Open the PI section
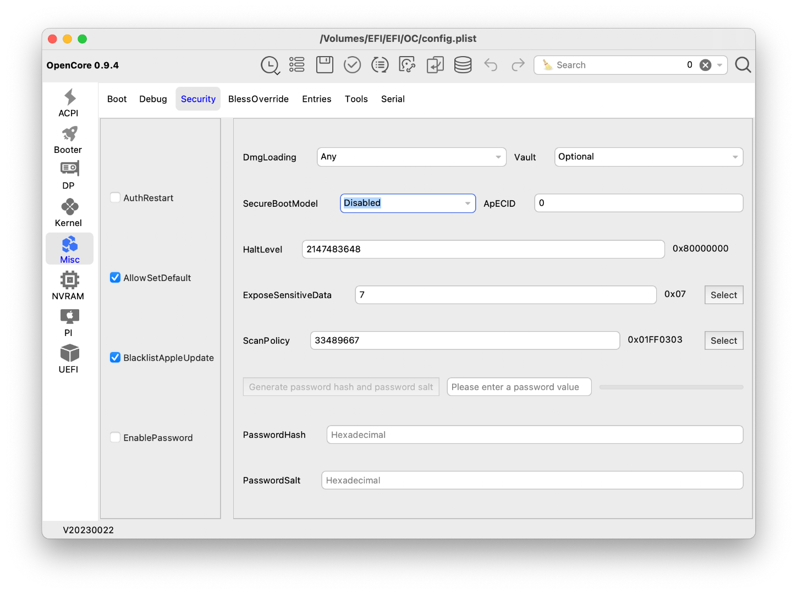The width and height of the screenshot is (797, 594). click(69, 323)
